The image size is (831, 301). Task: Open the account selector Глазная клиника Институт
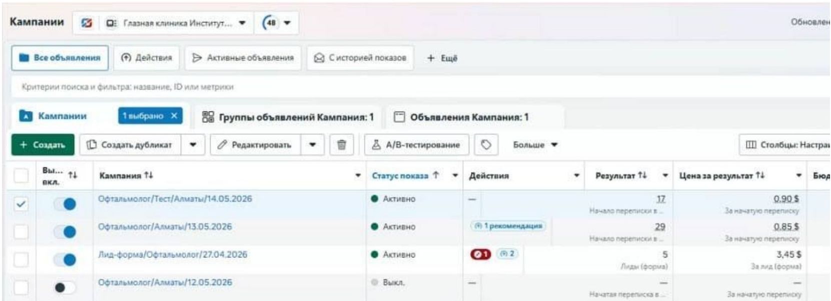pos(176,23)
